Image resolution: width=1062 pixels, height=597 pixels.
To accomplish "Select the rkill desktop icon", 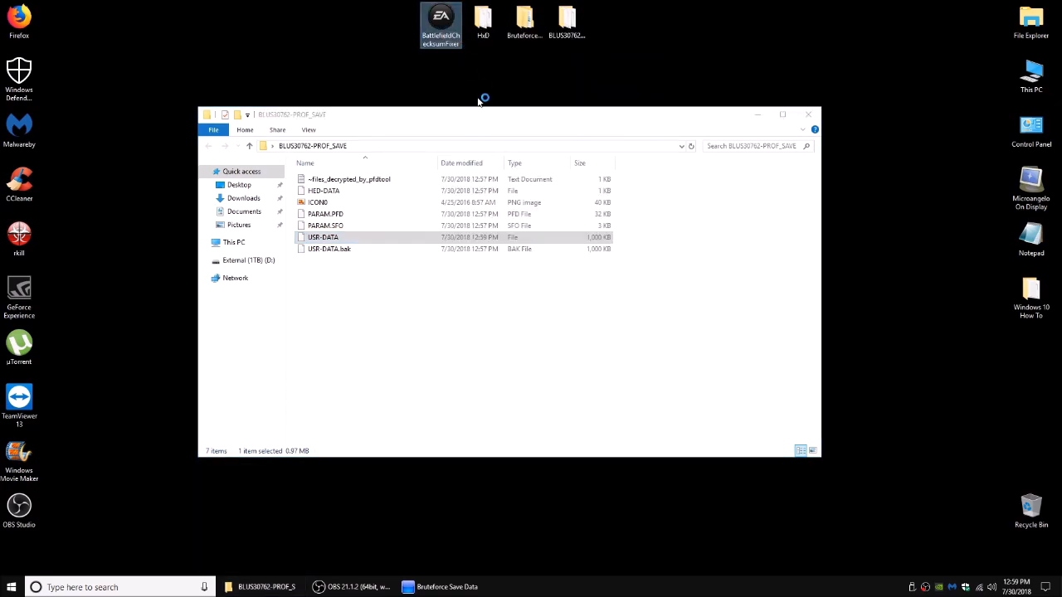I will [19, 240].
